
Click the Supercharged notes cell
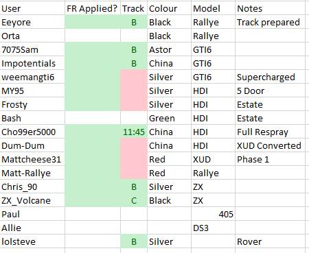pos(270,77)
